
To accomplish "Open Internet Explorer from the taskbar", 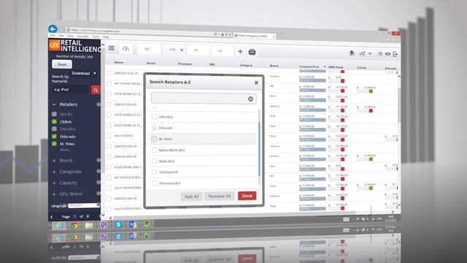I will pyautogui.click(x=60, y=226).
